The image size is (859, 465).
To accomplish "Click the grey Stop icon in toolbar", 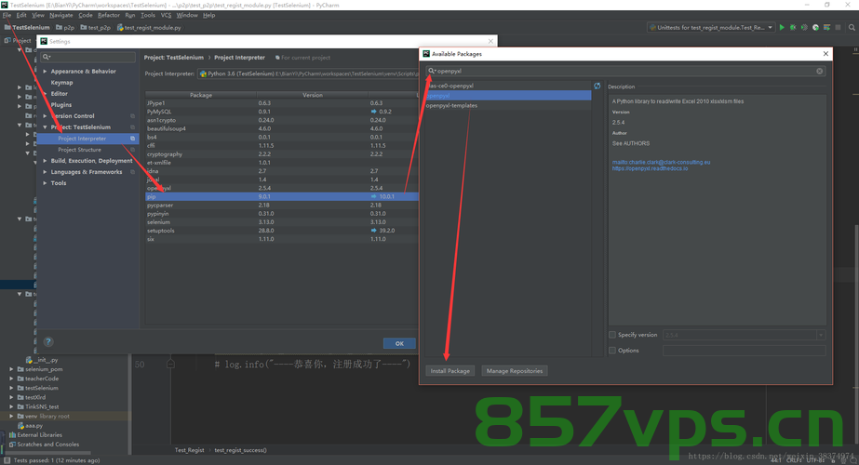I will tap(839, 27).
